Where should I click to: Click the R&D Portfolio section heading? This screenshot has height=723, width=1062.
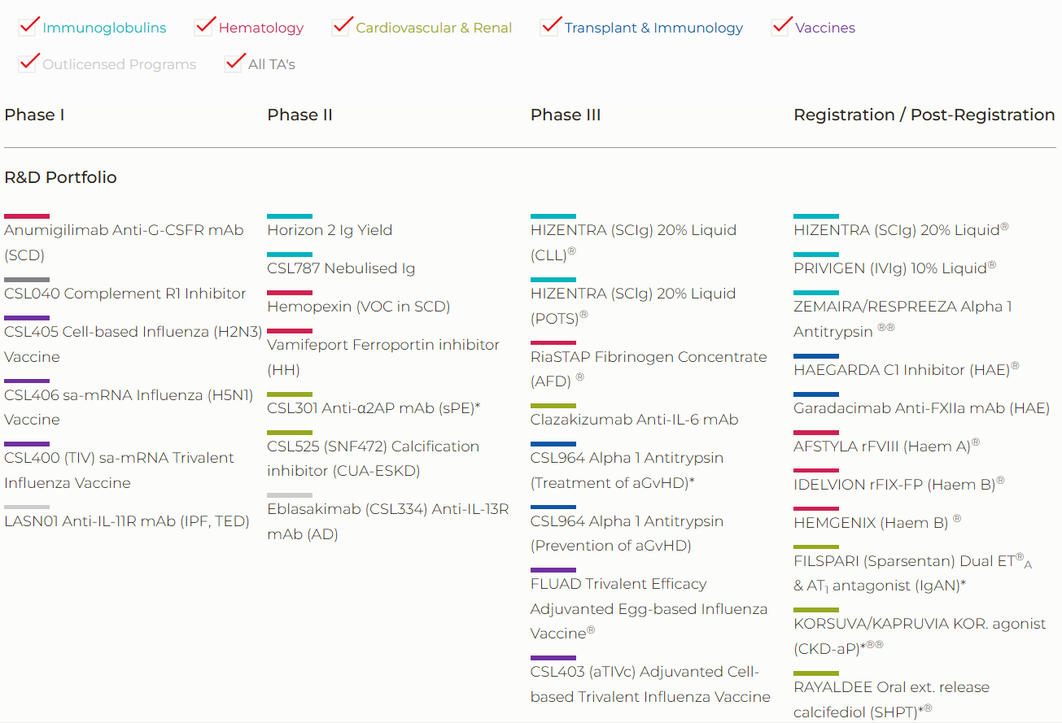click(60, 177)
